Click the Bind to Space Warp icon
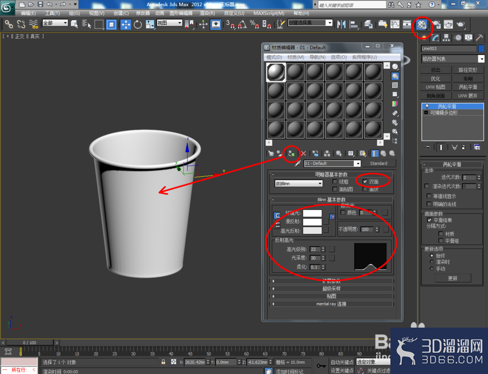This screenshot has height=374, width=488. 33,24
